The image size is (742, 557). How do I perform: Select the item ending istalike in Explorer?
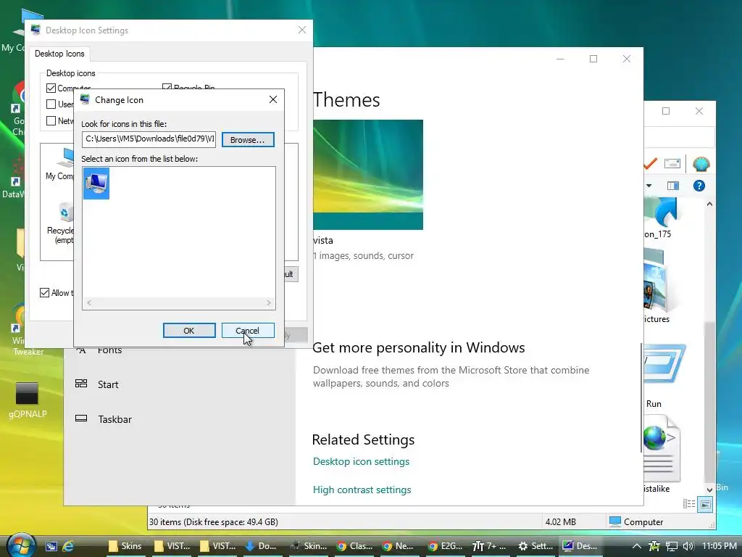tap(661, 455)
